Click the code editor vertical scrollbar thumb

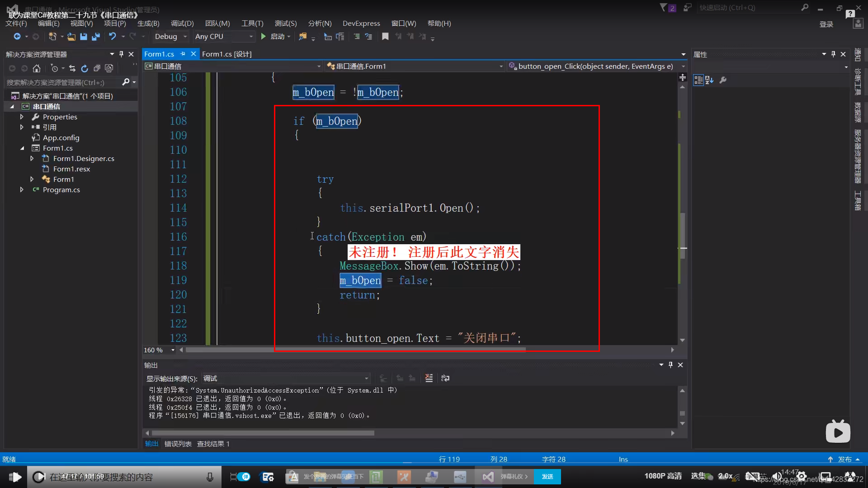[x=683, y=235]
